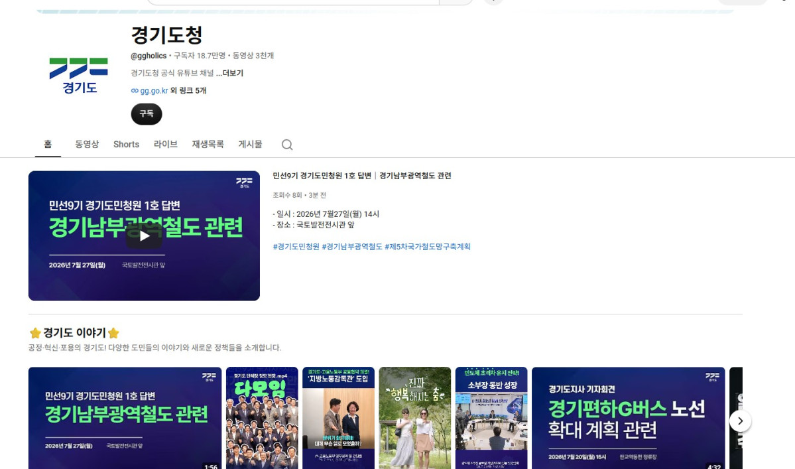Open the 진짜 행복해지는 춤 thumbnail
The height and width of the screenshot is (469, 795).
[414, 418]
